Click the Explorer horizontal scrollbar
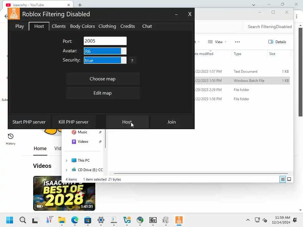The width and height of the screenshot is (303, 227). click(x=201, y=174)
